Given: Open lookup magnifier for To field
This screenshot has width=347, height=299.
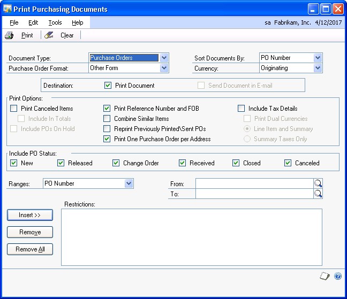Looking at the screenshot, I should tap(318, 194).
